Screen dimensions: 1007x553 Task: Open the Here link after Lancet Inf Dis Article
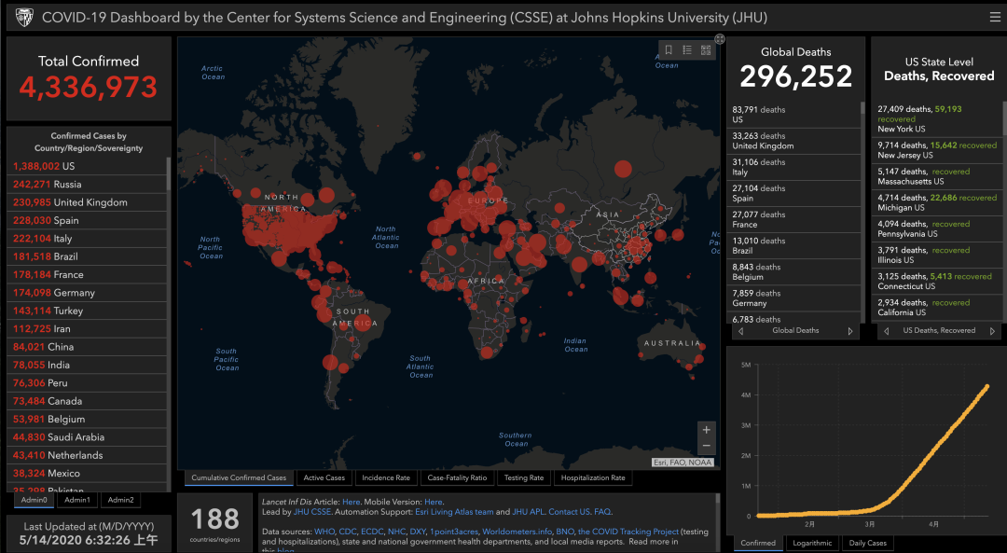coord(351,503)
